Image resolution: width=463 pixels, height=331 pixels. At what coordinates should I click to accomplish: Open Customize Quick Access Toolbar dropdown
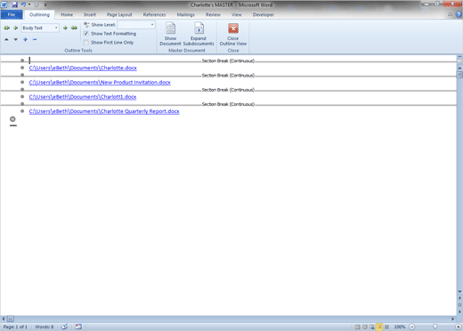pyautogui.click(x=45, y=4)
